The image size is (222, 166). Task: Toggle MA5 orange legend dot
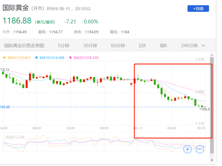(4, 58)
